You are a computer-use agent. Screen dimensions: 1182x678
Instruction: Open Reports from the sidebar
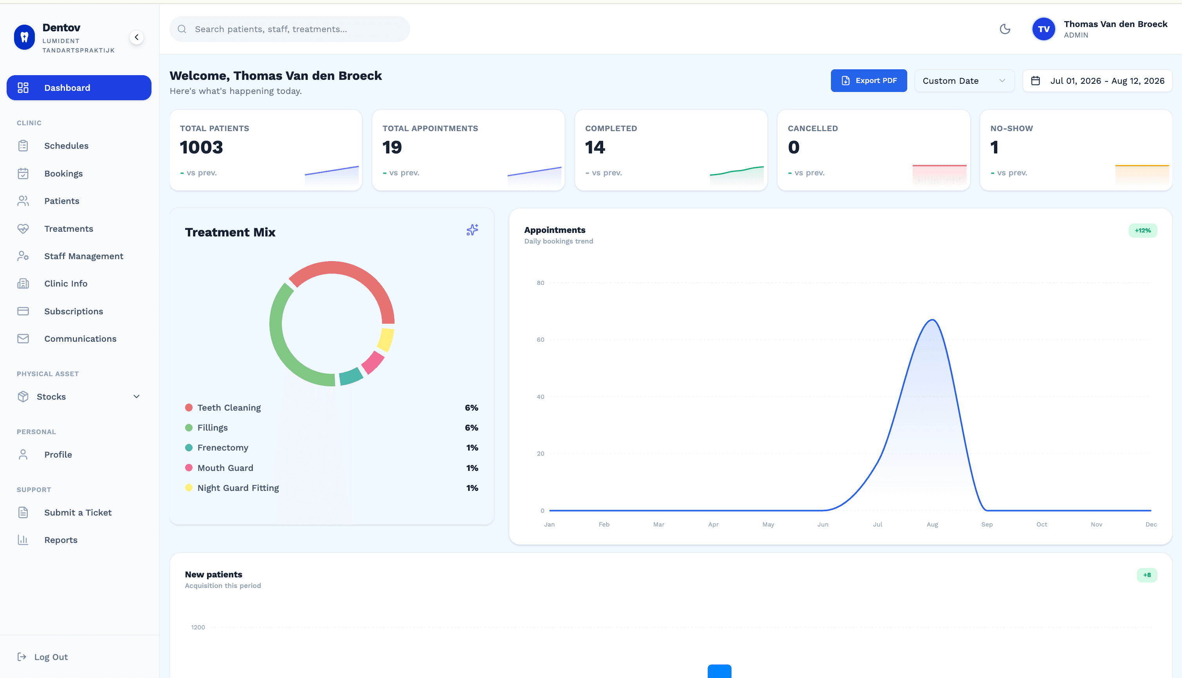(x=79, y=540)
